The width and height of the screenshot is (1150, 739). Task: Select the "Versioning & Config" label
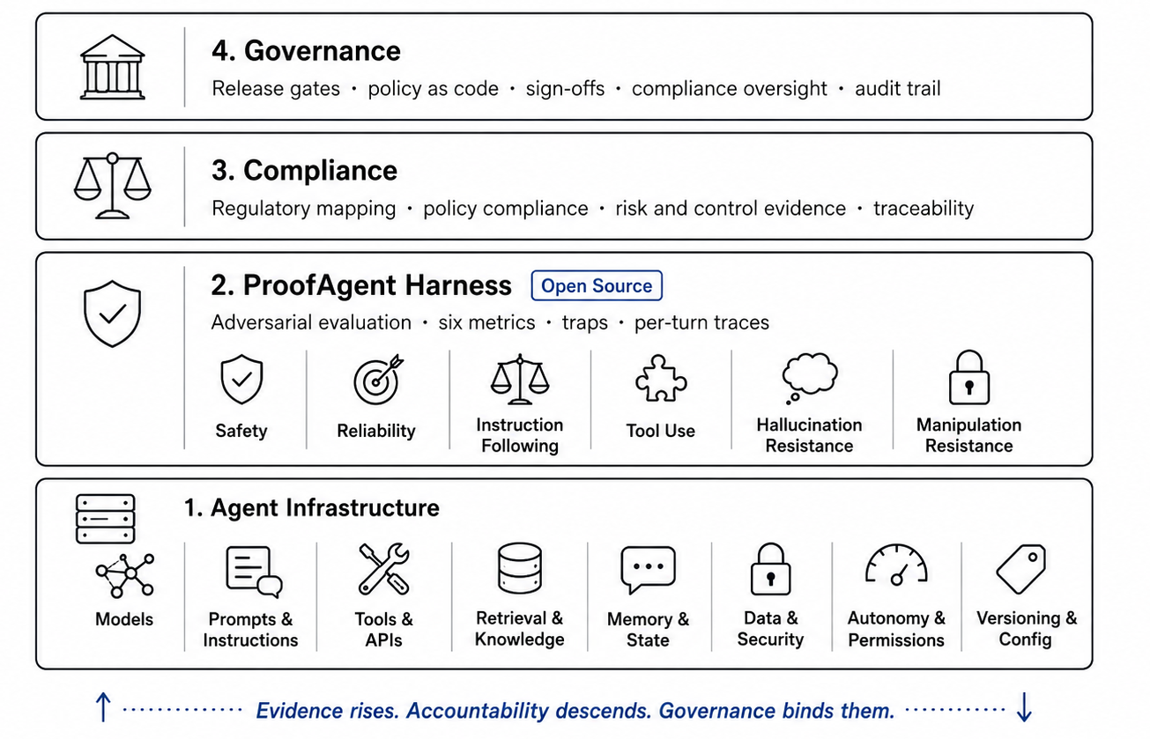(x=1027, y=628)
